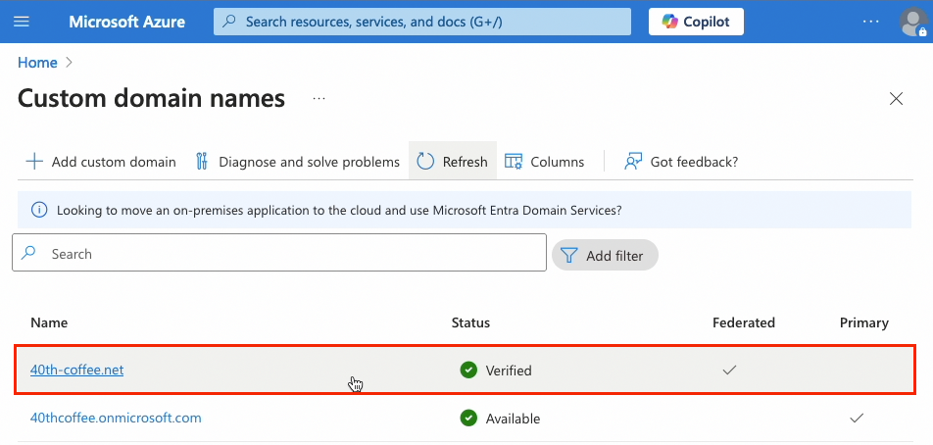Open Diagnose and solve problems
This screenshot has width=933, height=445.
tap(298, 162)
